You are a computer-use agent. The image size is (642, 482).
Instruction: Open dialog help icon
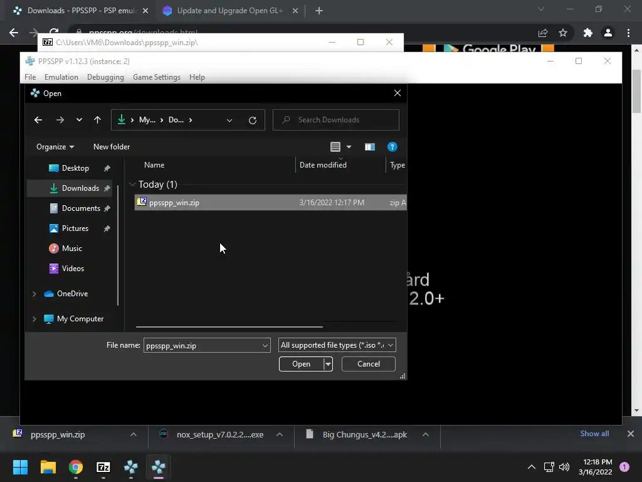click(x=392, y=147)
